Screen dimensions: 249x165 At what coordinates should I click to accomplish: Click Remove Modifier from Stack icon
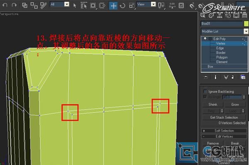pos(233,77)
